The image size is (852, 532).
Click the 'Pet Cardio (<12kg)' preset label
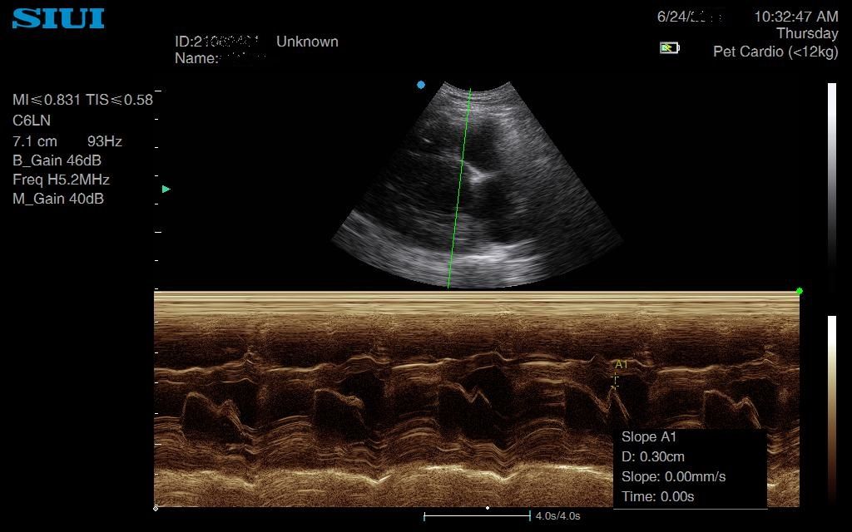click(x=775, y=52)
